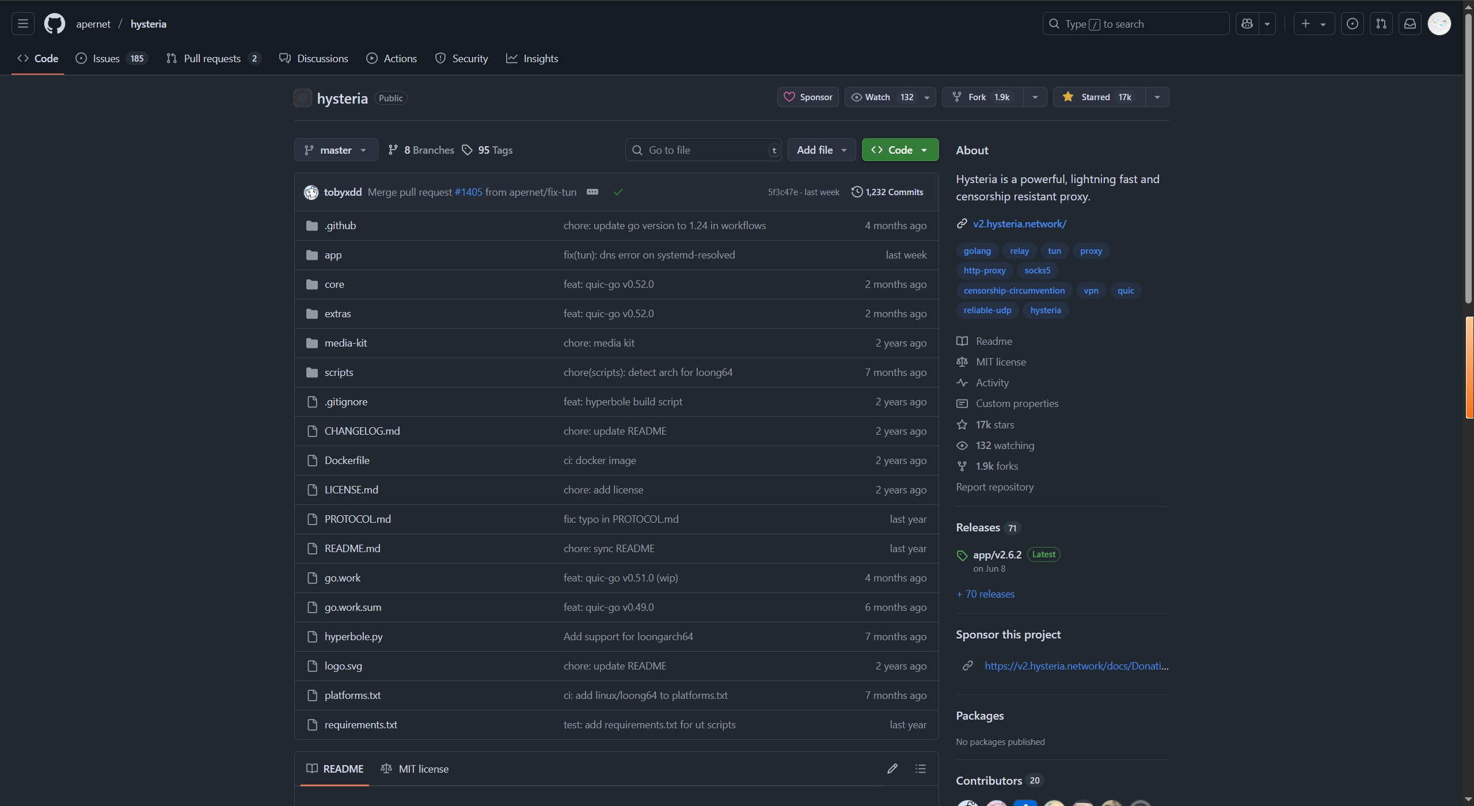Open Activity link in About
Viewport: 1474px width, 806px height.
[992, 383]
